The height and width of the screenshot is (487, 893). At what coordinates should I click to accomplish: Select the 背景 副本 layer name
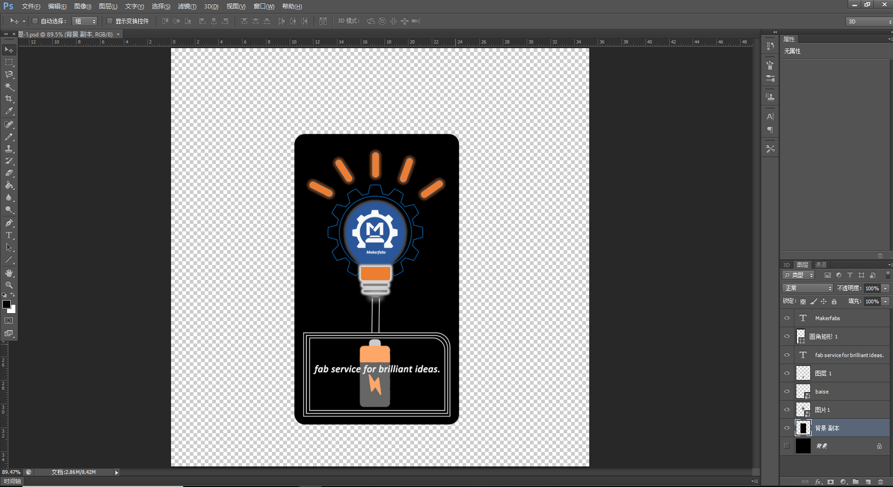coord(827,428)
